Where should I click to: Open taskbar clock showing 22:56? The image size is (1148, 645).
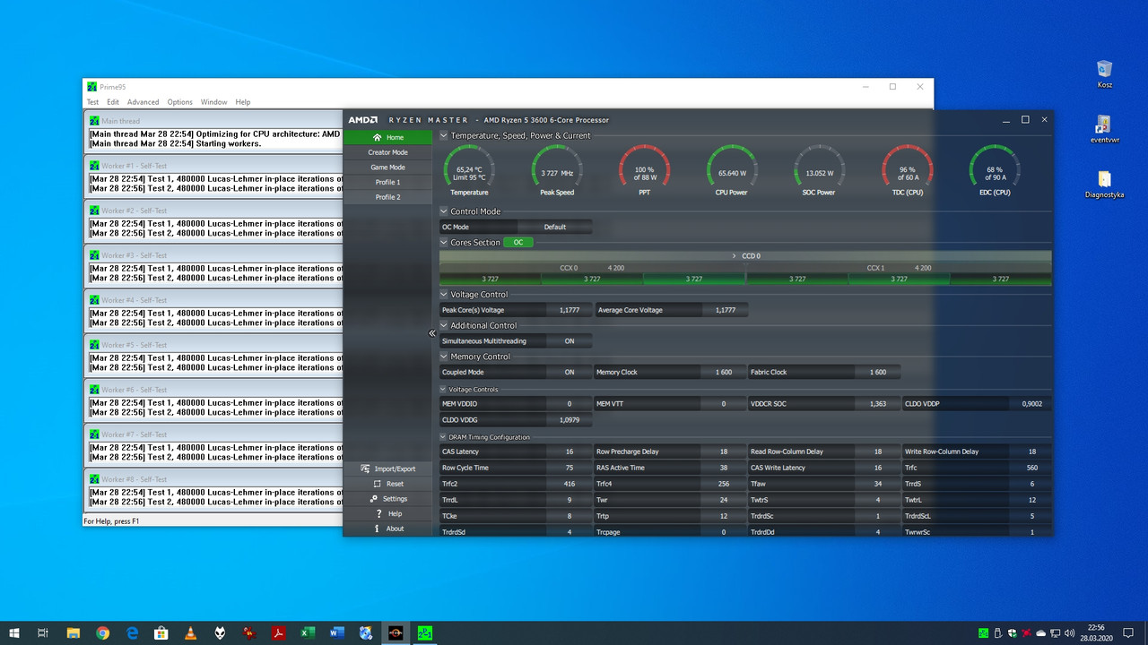1096,632
